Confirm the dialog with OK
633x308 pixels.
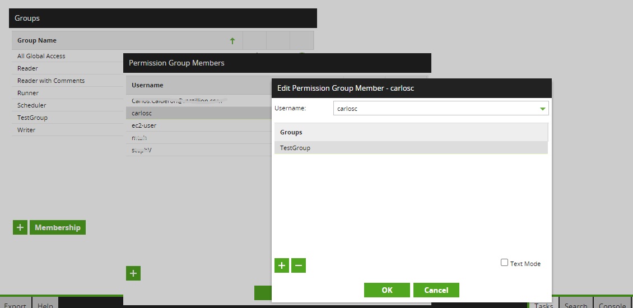click(387, 290)
